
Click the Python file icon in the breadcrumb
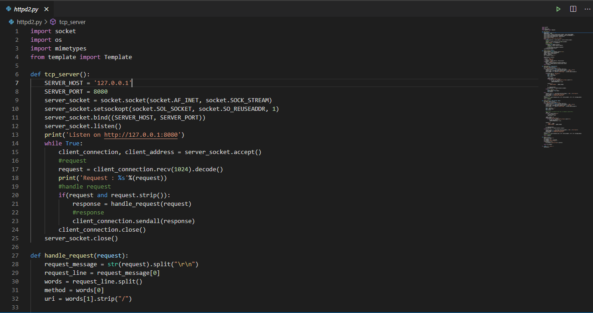[11, 21]
